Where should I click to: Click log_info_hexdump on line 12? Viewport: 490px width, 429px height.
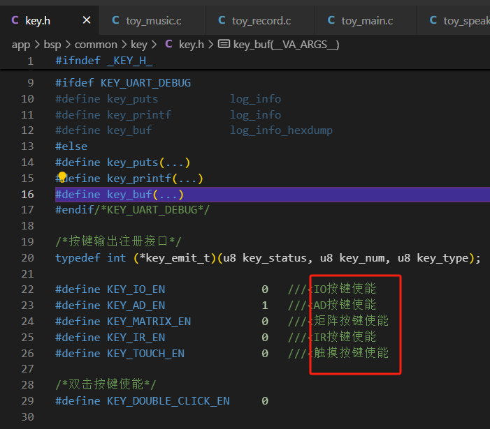click(281, 130)
